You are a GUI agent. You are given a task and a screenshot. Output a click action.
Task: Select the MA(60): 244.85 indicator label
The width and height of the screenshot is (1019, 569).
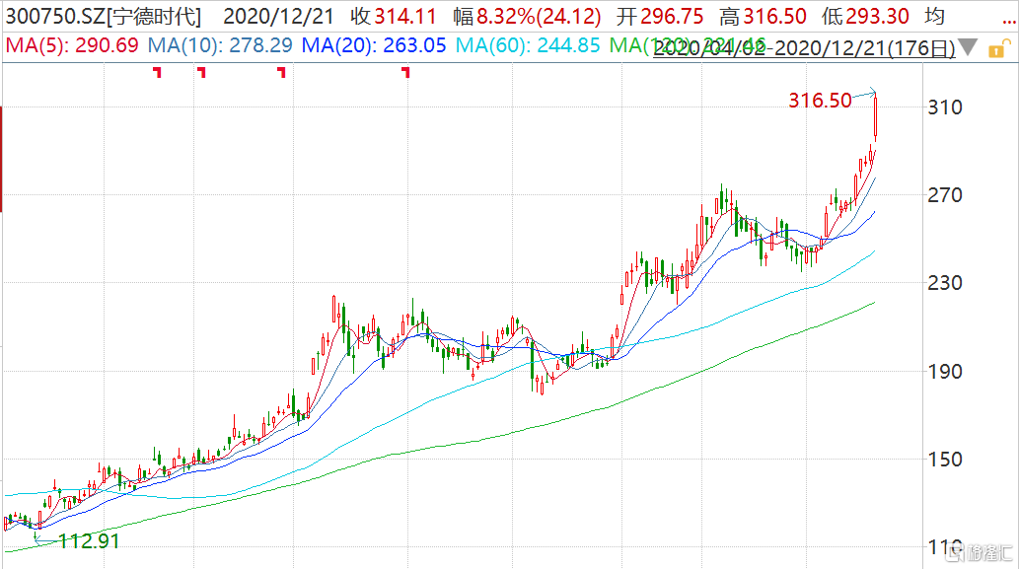point(528,45)
